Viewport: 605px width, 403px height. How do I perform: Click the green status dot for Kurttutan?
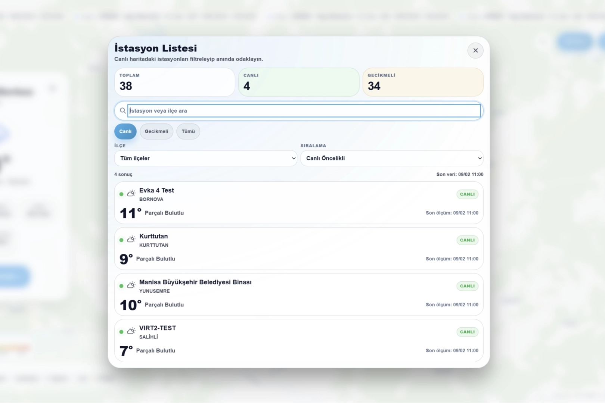pyautogui.click(x=121, y=240)
